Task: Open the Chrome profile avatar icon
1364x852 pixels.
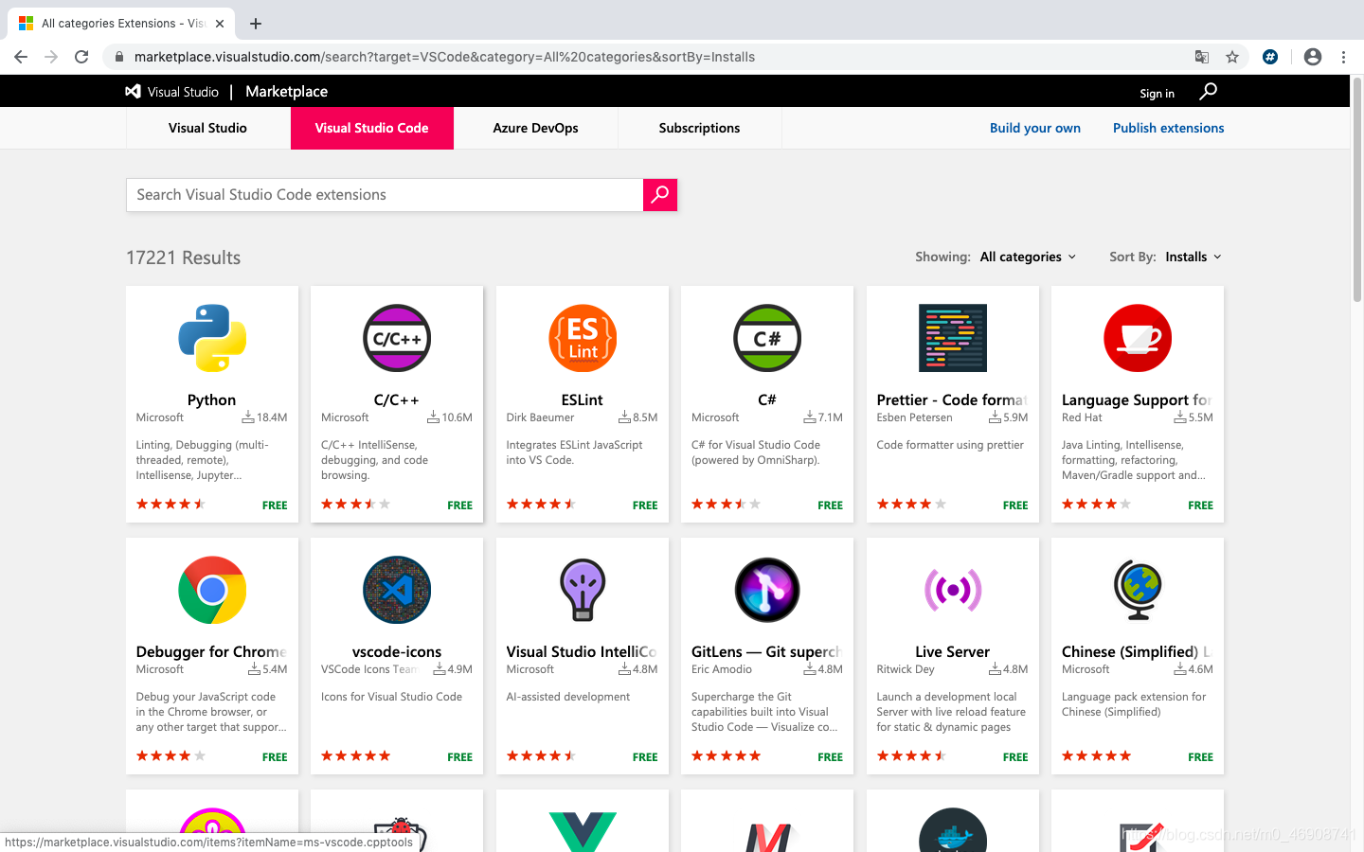Action: [x=1313, y=57]
